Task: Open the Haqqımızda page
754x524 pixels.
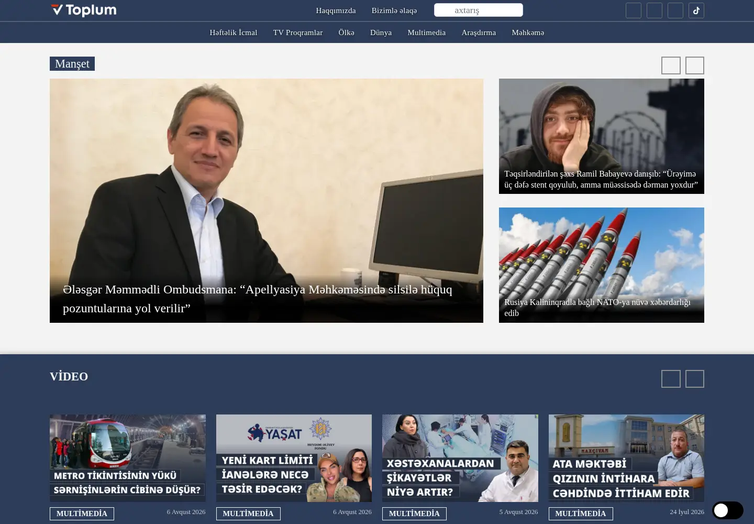Action: tap(336, 10)
